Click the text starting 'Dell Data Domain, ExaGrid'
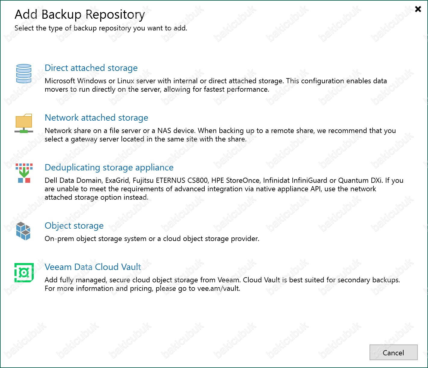The image size is (428, 368). coord(224,189)
